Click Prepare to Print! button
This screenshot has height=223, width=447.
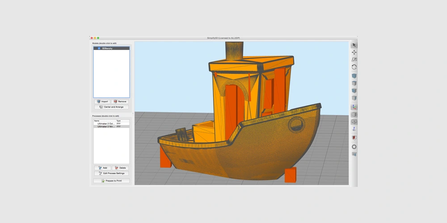click(111, 181)
